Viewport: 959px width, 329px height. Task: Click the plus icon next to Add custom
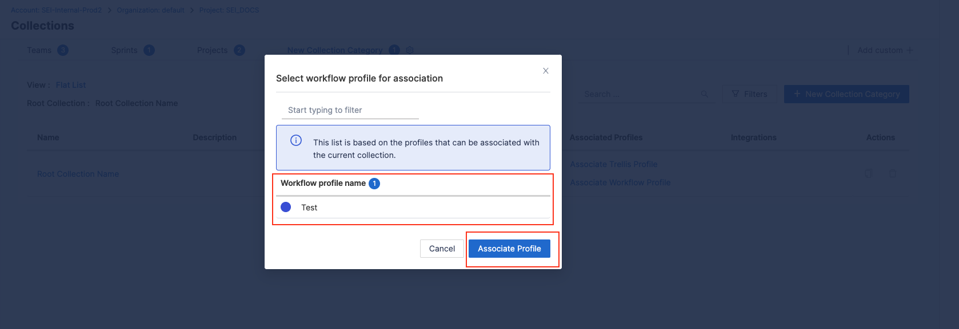(909, 50)
